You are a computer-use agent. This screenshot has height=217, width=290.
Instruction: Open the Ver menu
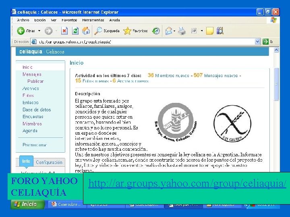coord(54,20)
